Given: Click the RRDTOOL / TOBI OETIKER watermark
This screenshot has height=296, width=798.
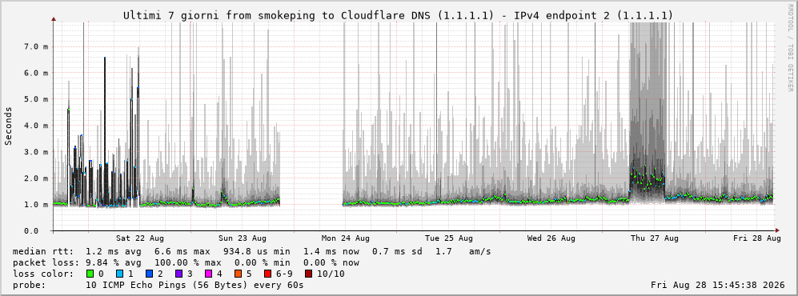Looking at the screenshot, I should pyautogui.click(x=790, y=57).
